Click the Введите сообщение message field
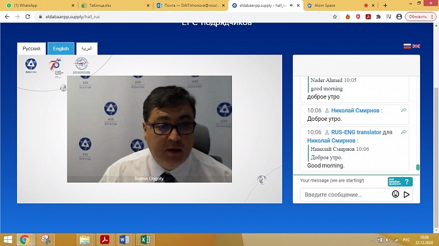 tap(346, 195)
